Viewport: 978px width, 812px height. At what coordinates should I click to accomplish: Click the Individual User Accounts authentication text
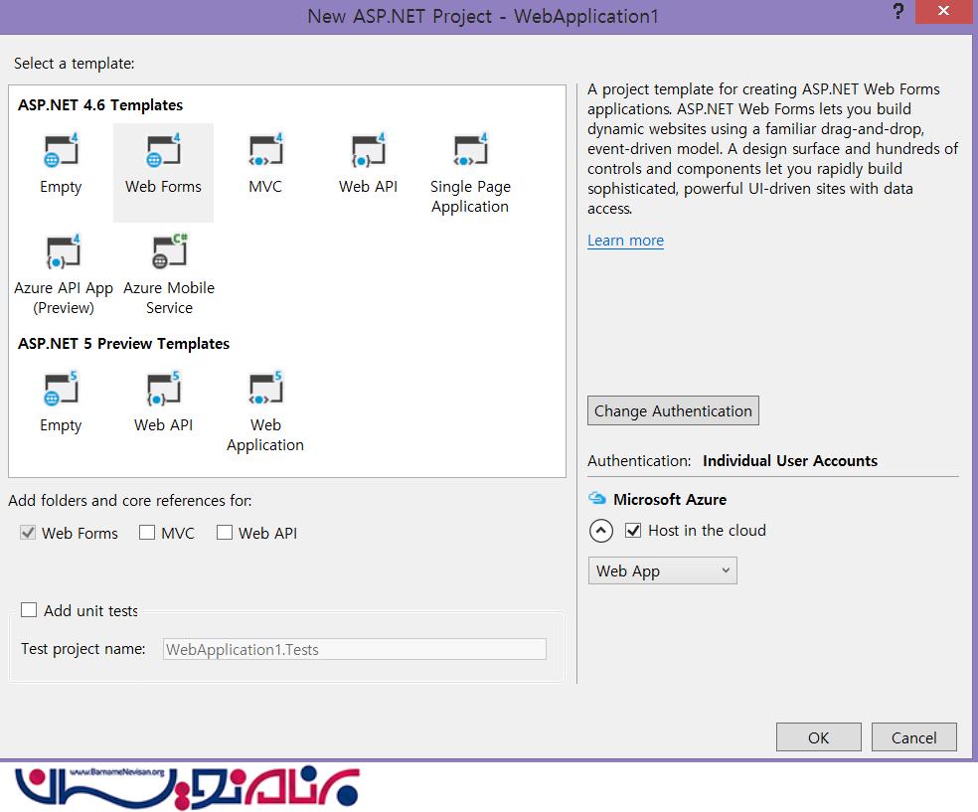pyautogui.click(x=789, y=460)
